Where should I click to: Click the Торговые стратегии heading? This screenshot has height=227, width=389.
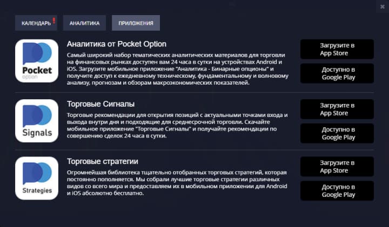coord(103,161)
